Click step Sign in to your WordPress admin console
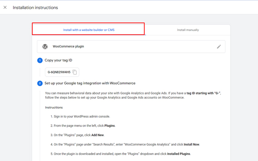Image resolution: width=258 pixels, height=161 pixels. point(82,117)
